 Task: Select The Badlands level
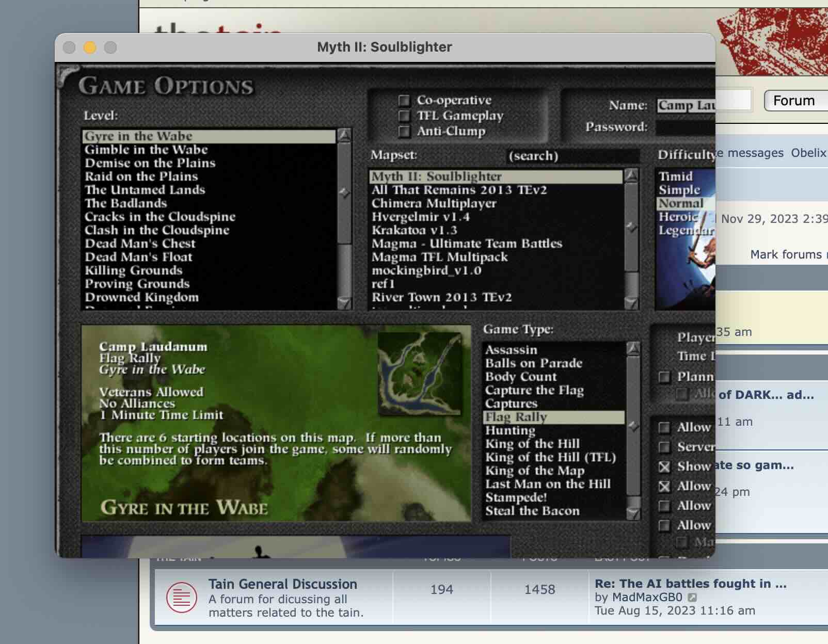click(x=209, y=203)
